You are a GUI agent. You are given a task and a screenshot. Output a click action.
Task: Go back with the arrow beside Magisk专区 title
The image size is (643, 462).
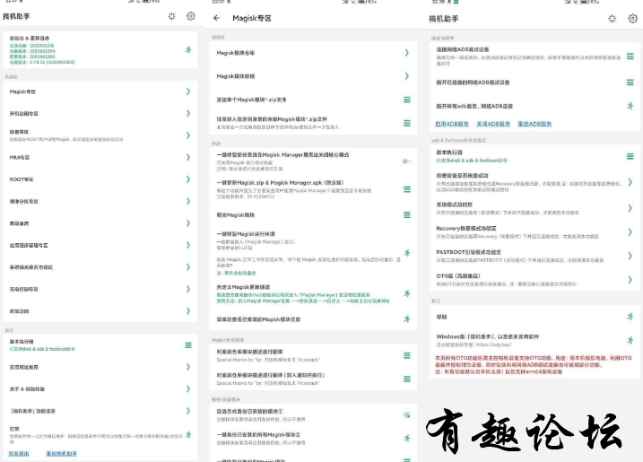pos(216,18)
